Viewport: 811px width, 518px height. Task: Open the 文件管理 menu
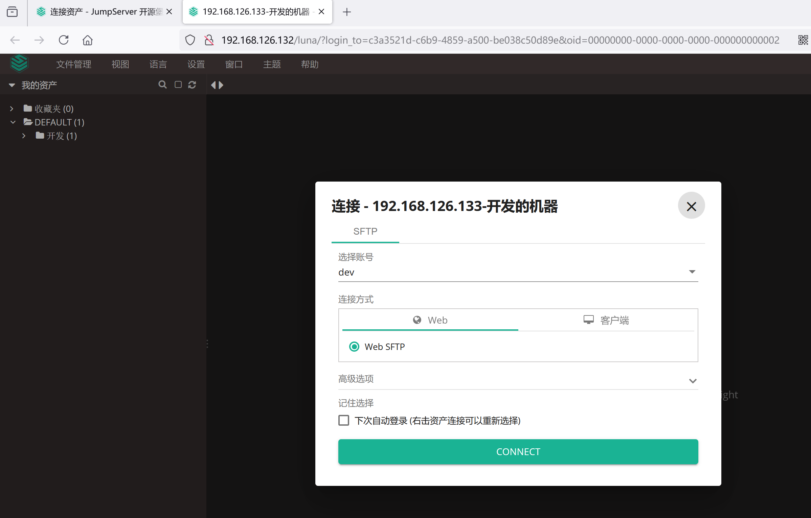pos(73,64)
